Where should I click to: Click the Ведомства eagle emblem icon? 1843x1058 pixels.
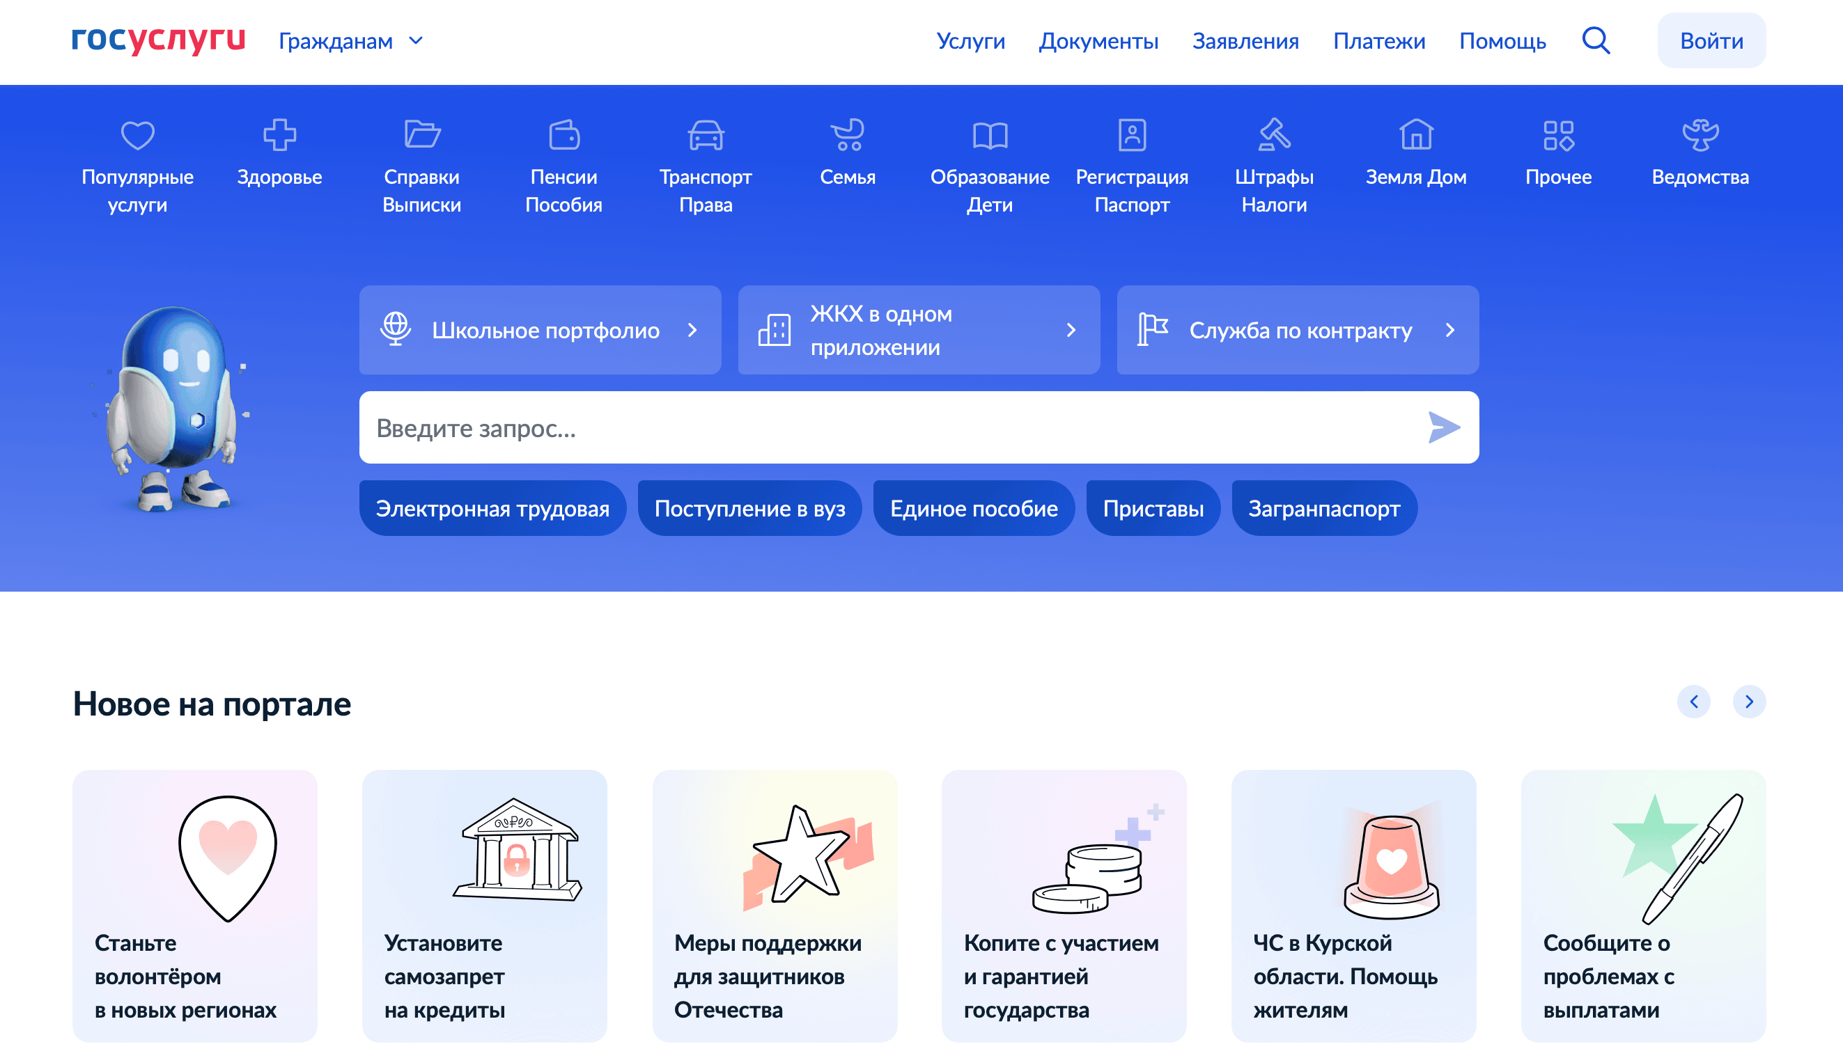(x=1700, y=135)
